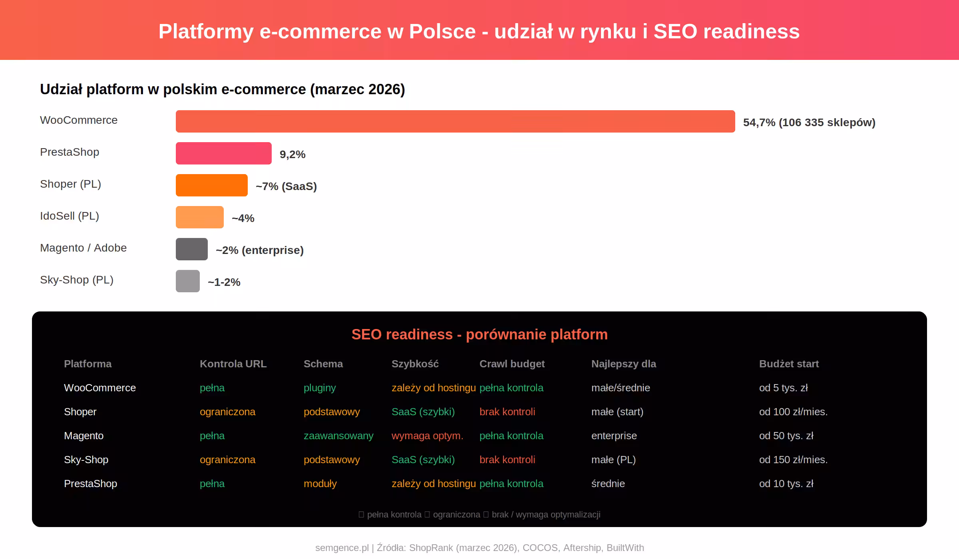
Task: Click the '9,2%' value label
Action: (x=292, y=155)
